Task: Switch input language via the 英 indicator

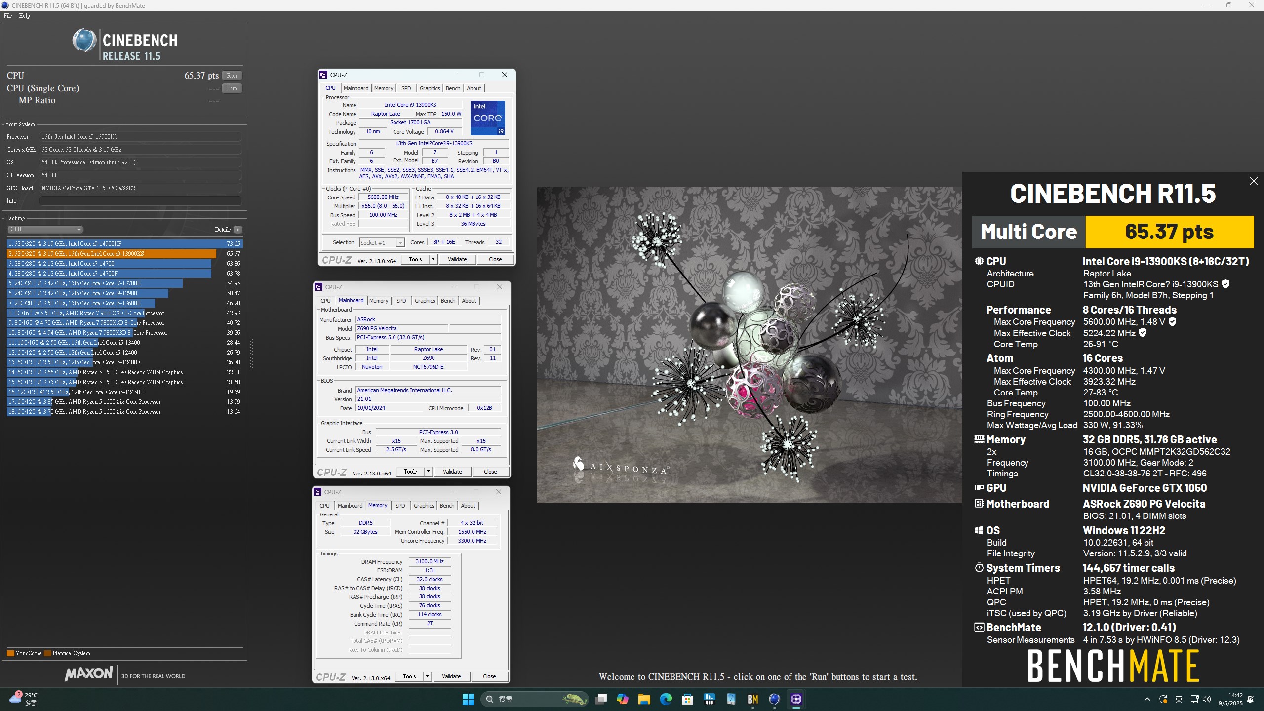Action: click(x=1179, y=699)
